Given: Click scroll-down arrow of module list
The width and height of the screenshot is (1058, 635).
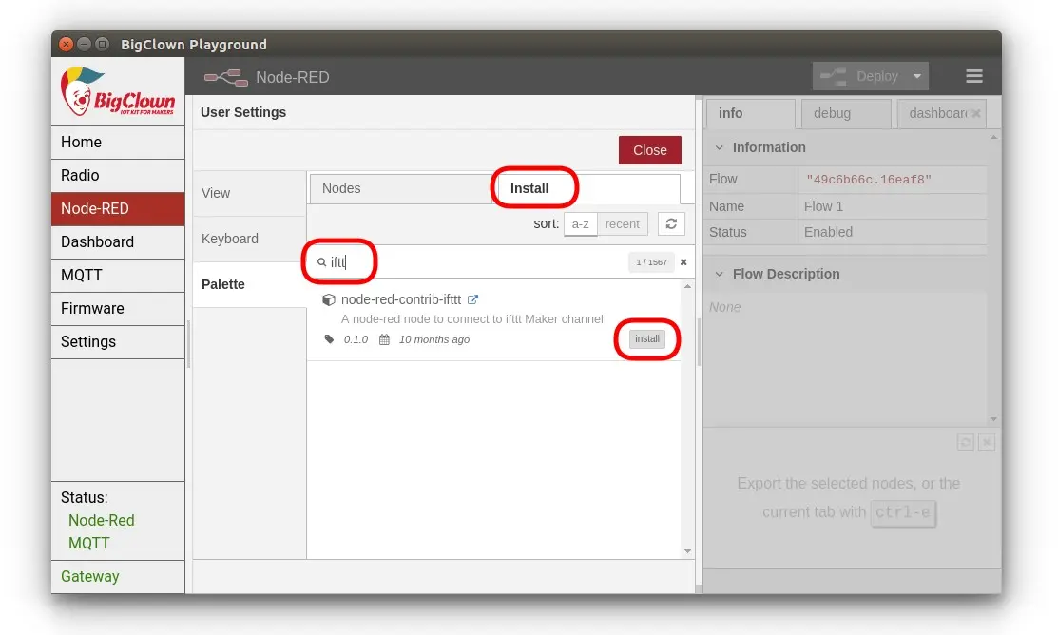Looking at the screenshot, I should 687,551.
